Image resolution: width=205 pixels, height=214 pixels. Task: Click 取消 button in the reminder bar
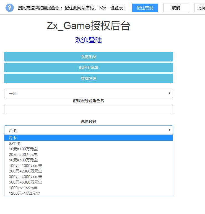coord(176,8)
